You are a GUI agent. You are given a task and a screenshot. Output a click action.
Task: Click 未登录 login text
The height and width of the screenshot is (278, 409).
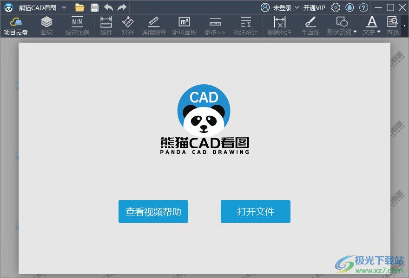pos(282,8)
